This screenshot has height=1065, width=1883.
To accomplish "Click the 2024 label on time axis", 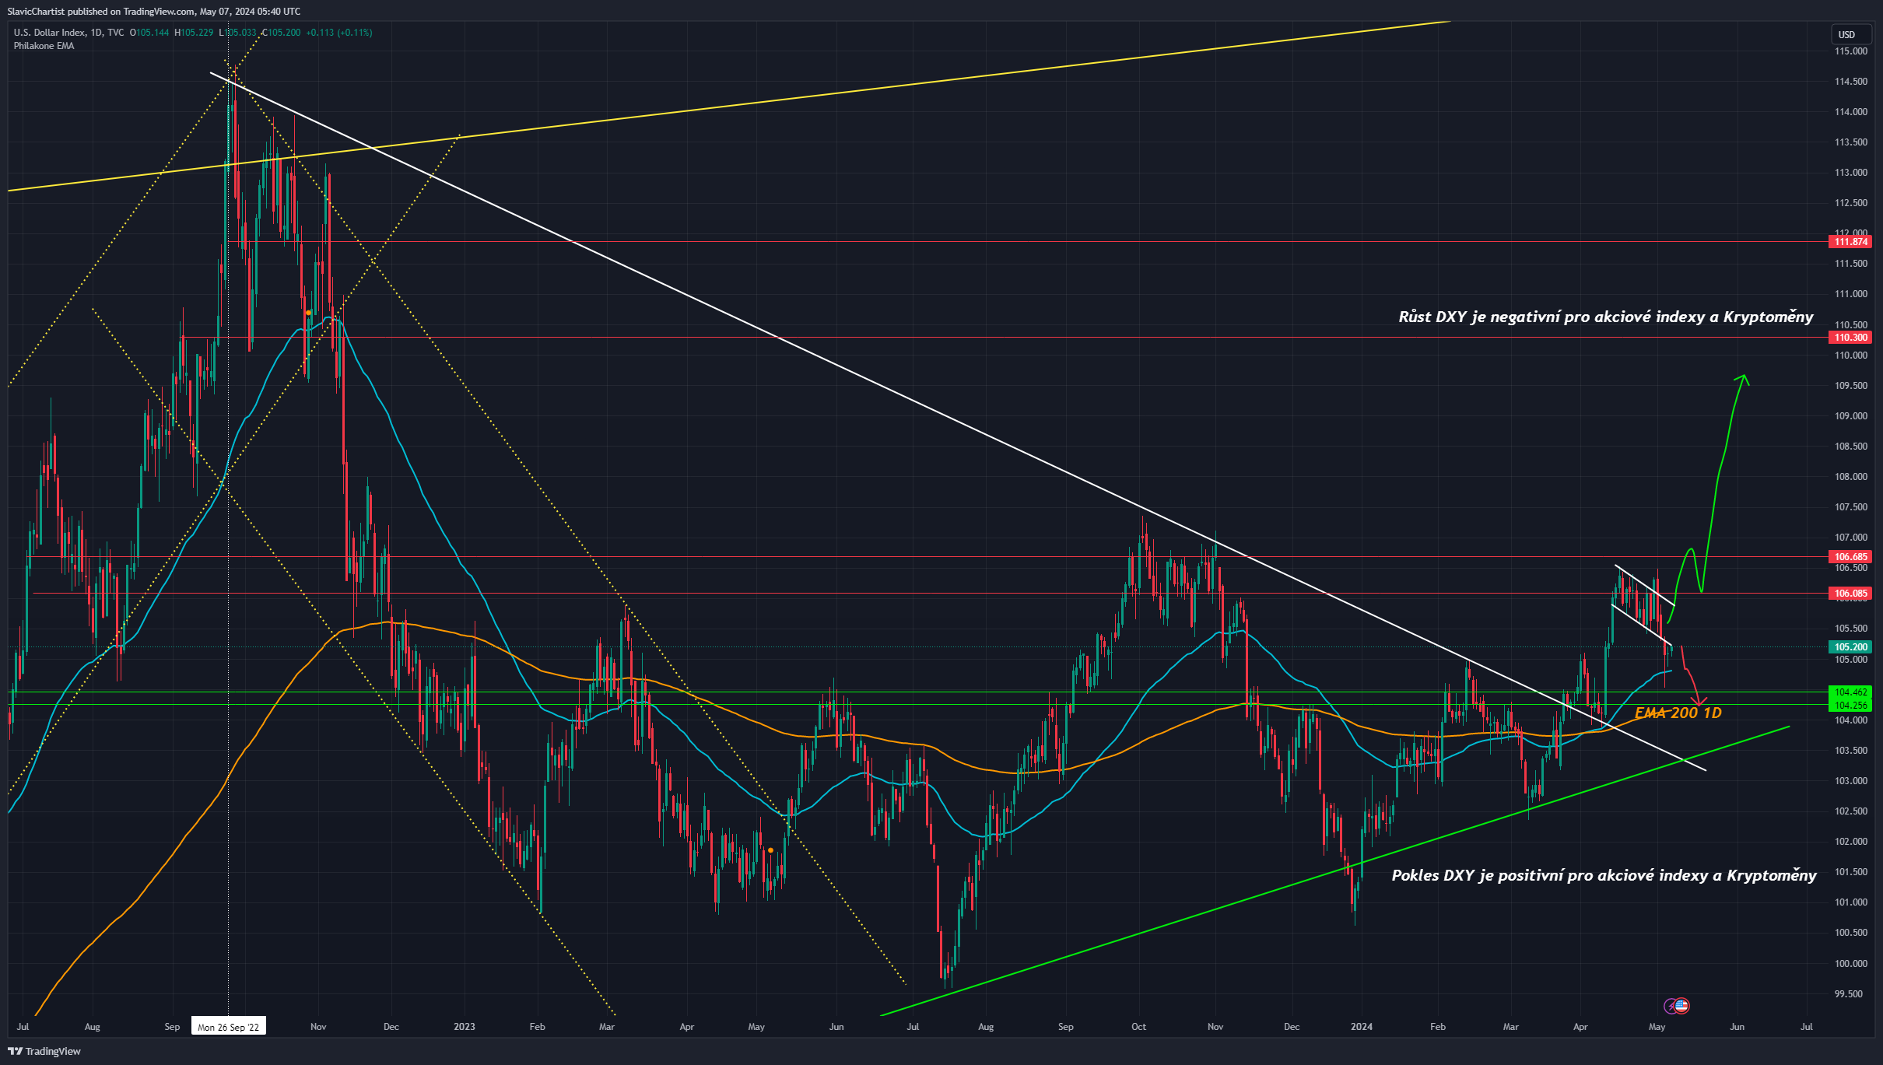I will 1362,1027.
